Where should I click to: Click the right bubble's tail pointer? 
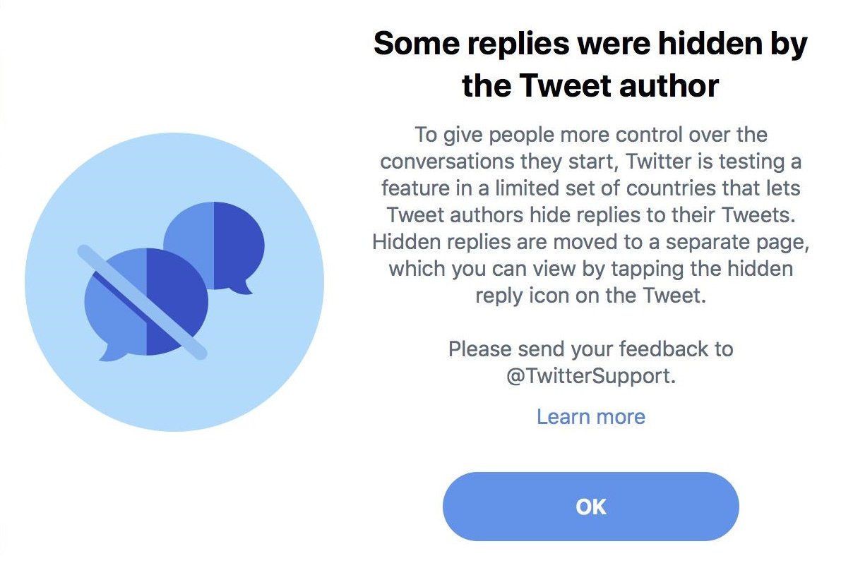pyautogui.click(x=246, y=289)
